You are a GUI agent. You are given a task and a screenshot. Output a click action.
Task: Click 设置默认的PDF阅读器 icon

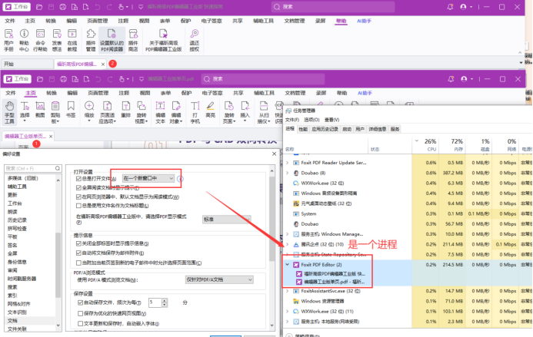(x=112, y=40)
